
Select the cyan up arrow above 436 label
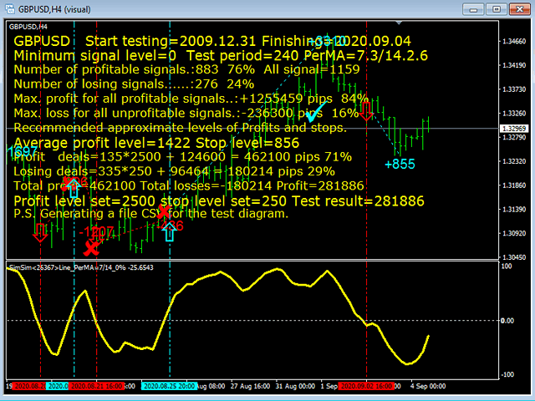pyautogui.click(x=170, y=232)
